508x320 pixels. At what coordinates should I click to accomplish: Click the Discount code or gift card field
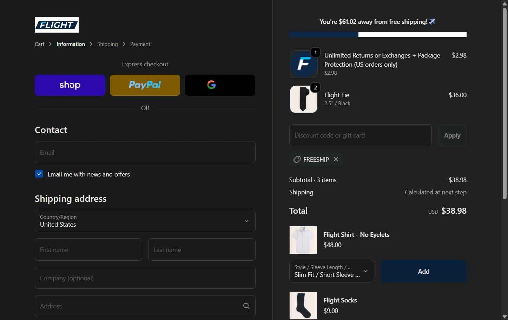tap(360, 135)
